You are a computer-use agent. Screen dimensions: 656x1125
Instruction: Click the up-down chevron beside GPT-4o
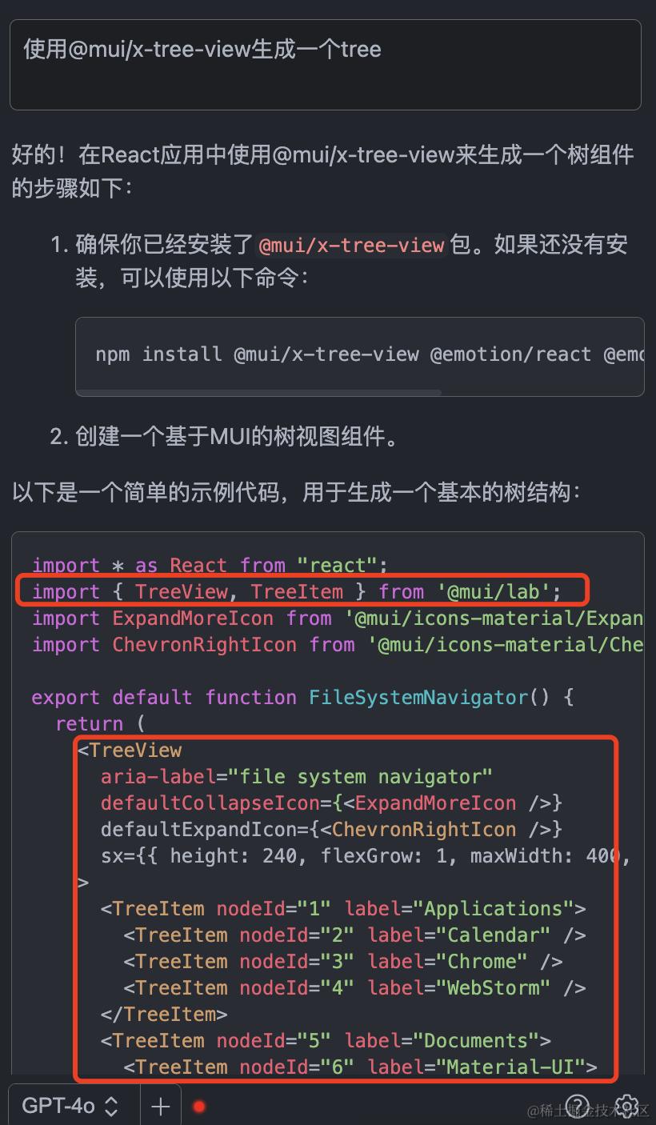pos(112,1107)
